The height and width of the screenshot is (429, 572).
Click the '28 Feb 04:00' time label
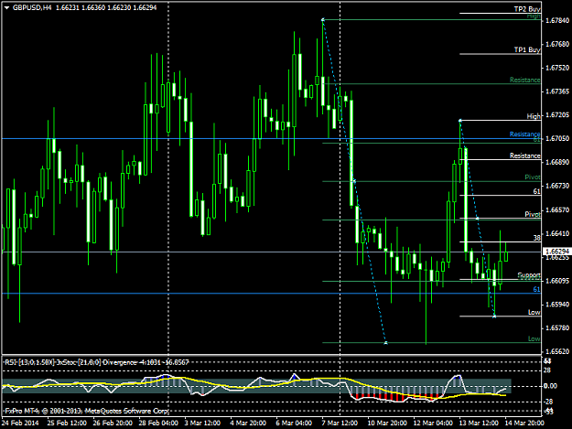coord(158,423)
